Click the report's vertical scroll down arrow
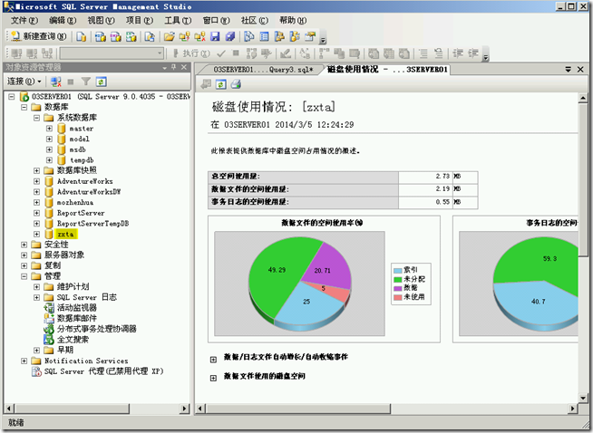 pos(583,398)
